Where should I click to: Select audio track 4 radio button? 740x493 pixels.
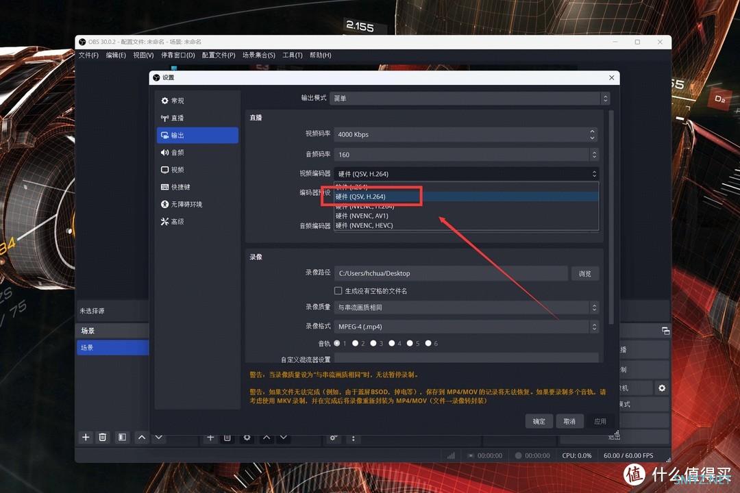tap(392, 344)
